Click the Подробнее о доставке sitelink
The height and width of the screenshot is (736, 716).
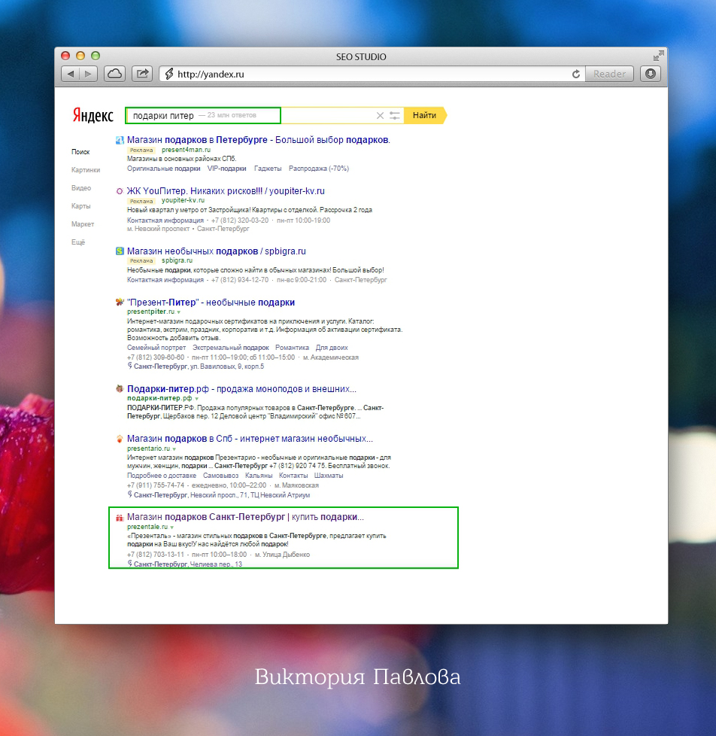click(162, 476)
